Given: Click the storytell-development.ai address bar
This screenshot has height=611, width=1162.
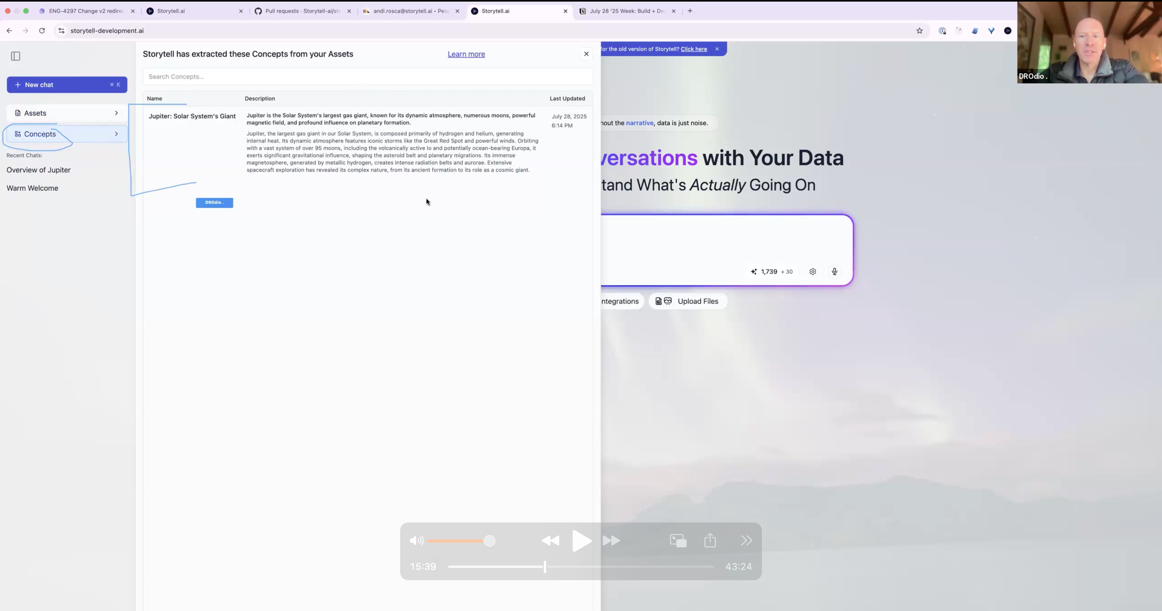Looking at the screenshot, I should [x=107, y=31].
